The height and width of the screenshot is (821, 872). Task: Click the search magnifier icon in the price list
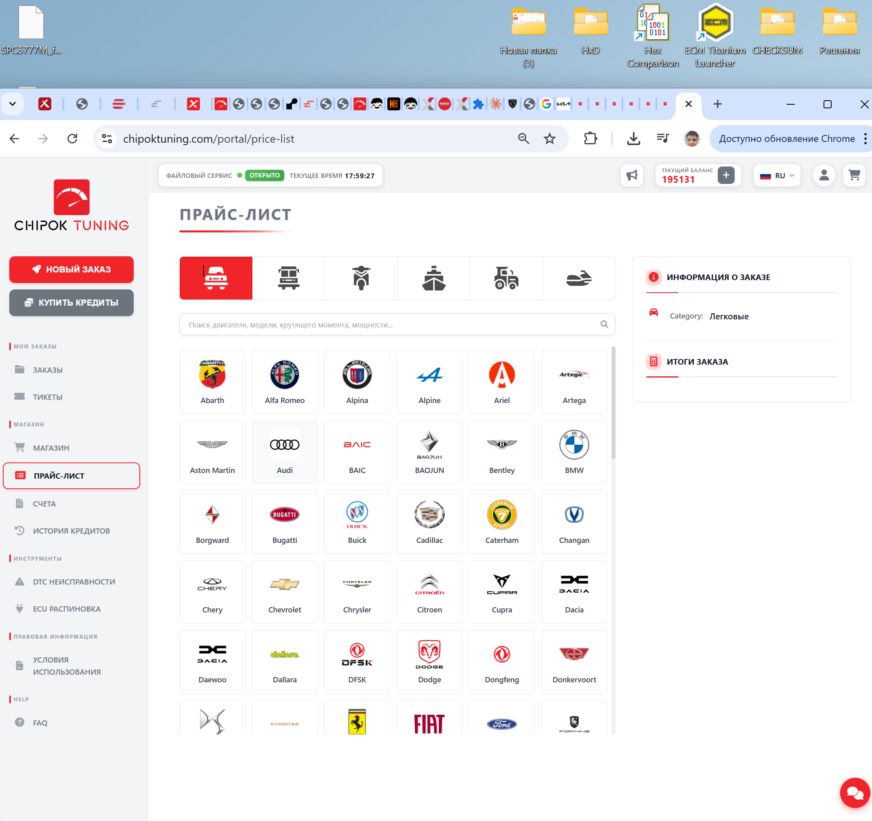(x=605, y=325)
